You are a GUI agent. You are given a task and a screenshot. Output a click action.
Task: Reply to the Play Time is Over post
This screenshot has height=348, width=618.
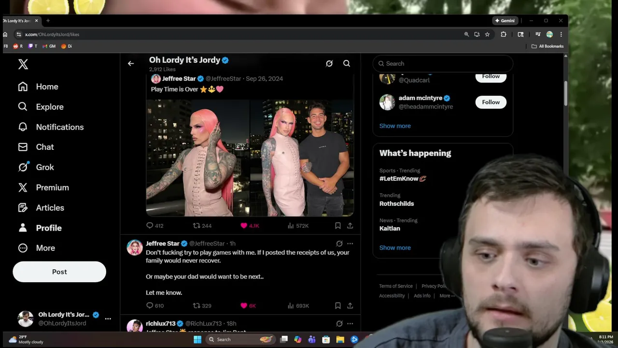155,226
